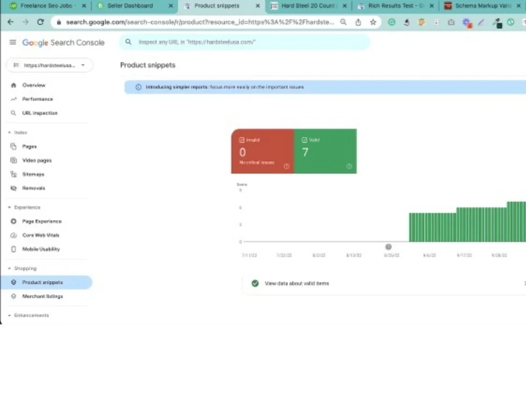Screen dimensions: 526x394
Task: Switch to Schema Markup Validator tab
Action: click(483, 6)
